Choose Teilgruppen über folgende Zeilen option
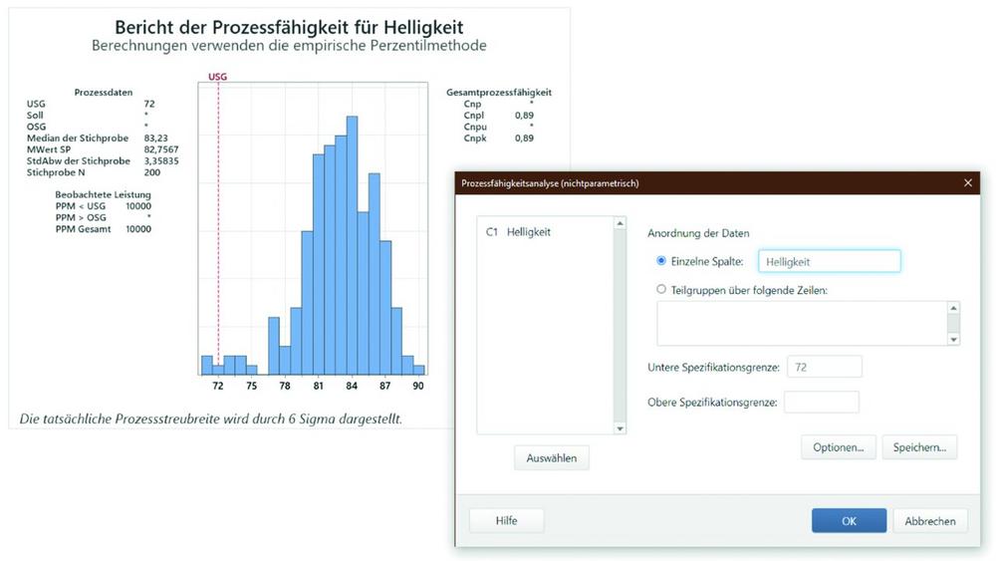Viewport: 996px width, 561px height. pyautogui.click(x=661, y=289)
